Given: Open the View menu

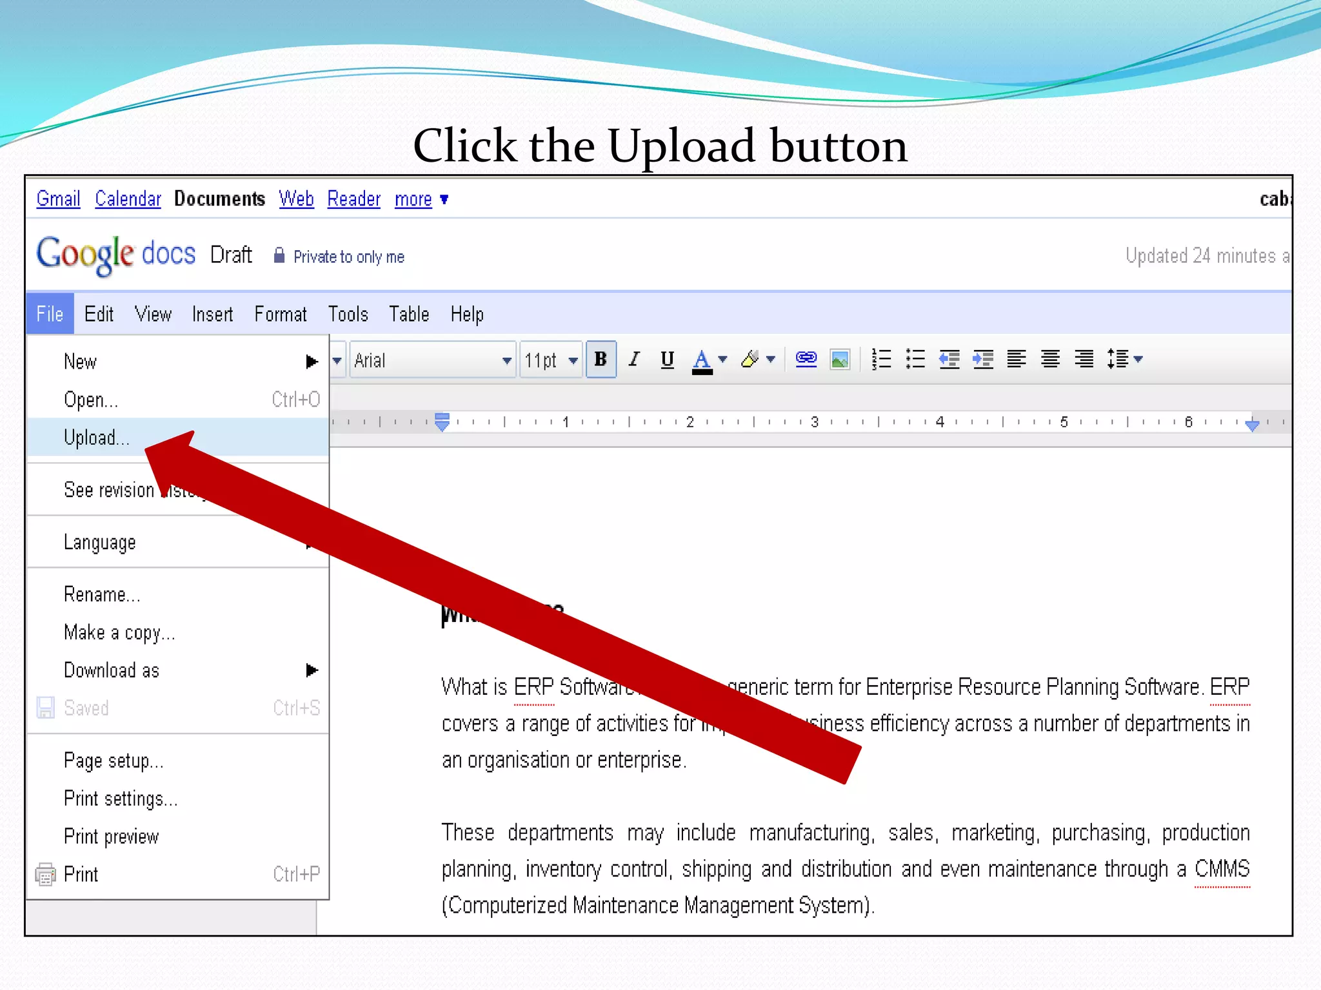Looking at the screenshot, I should click(153, 314).
